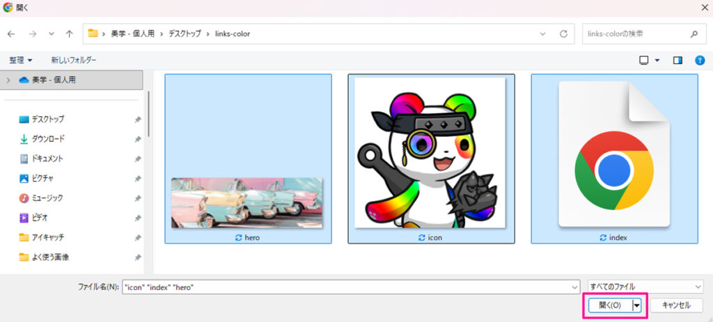
Task: Open ダウンロード folder in sidebar
Action: pyautogui.click(x=47, y=138)
